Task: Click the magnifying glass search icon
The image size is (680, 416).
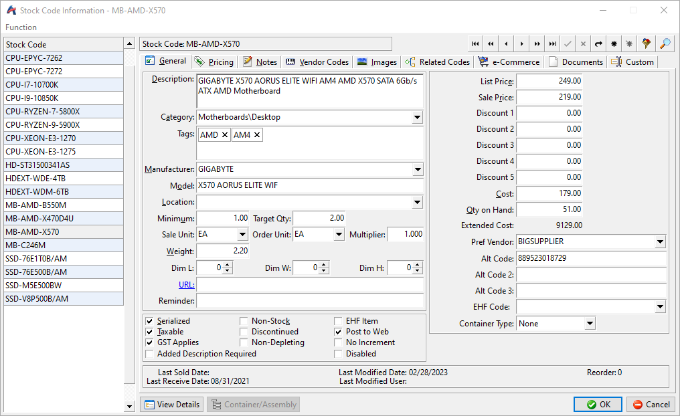Action: coord(665,44)
